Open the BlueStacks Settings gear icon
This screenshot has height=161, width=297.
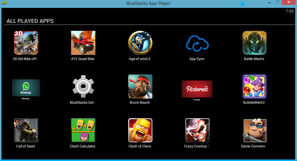tap(83, 86)
